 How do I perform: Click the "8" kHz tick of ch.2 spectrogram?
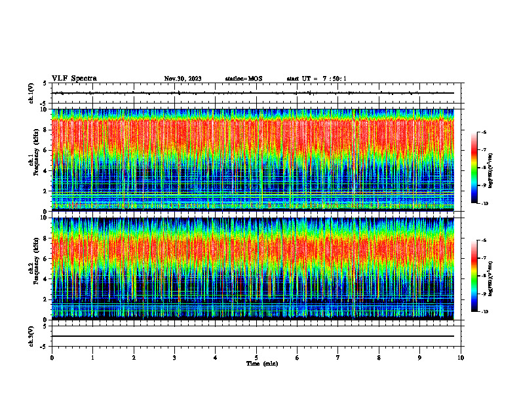pyautogui.click(x=47, y=239)
